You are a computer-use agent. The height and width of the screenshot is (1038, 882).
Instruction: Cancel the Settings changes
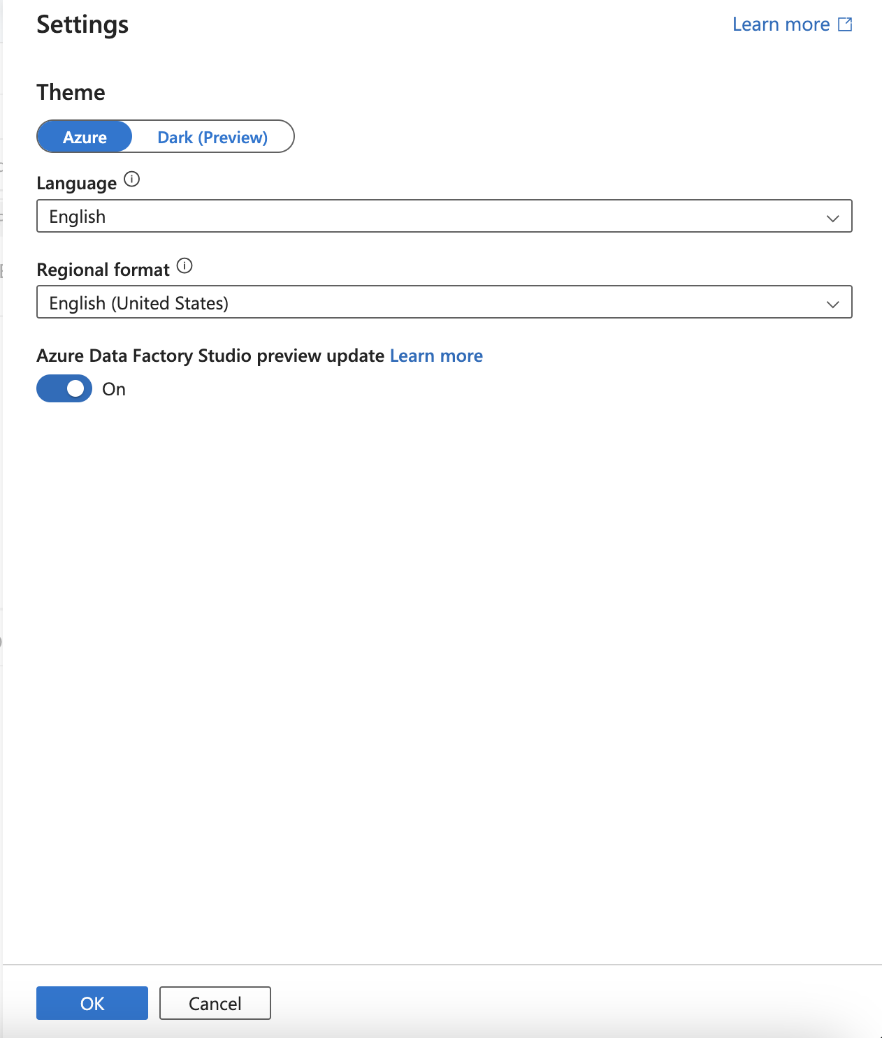coord(215,1003)
